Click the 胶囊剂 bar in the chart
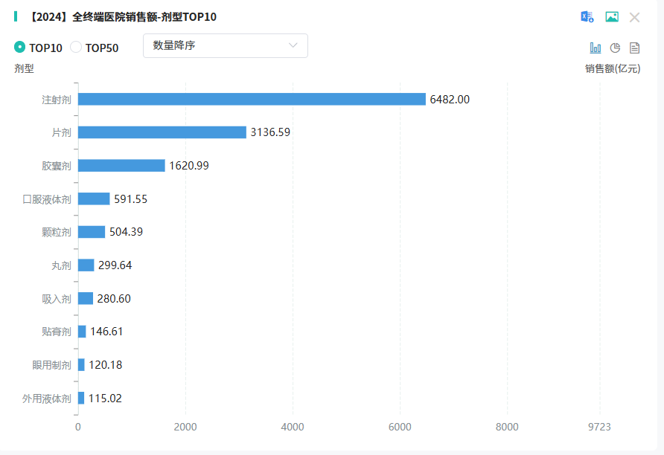Viewport: 664px width, 455px height. click(121, 166)
